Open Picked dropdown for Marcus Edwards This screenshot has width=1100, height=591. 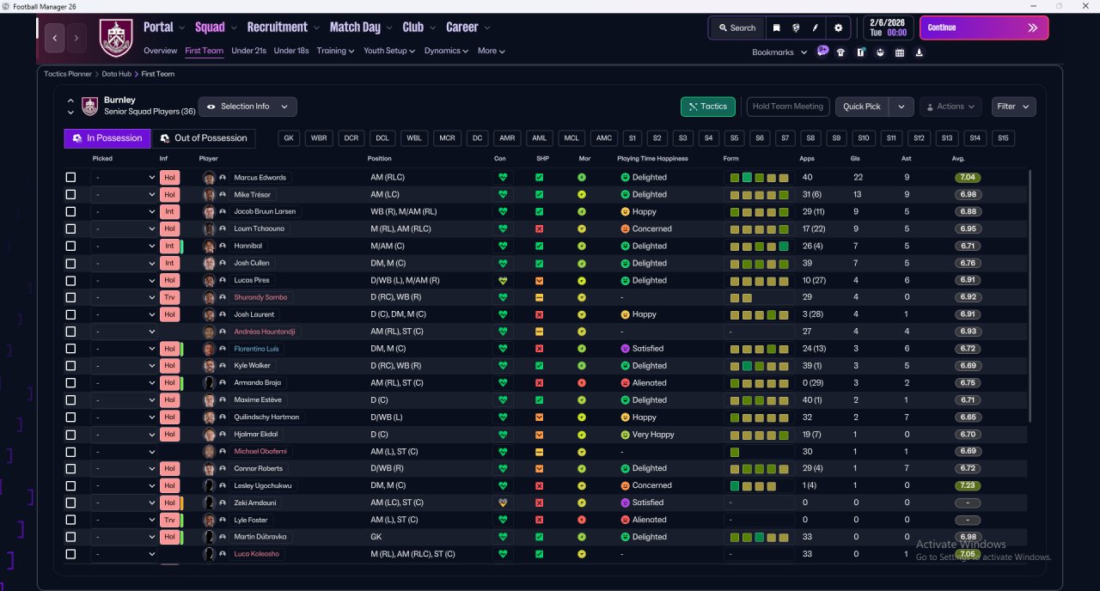tap(125, 178)
